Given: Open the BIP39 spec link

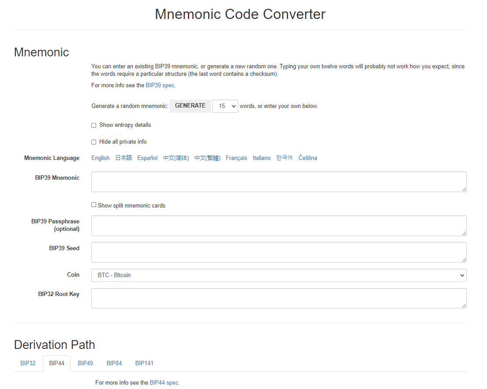Looking at the screenshot, I should pos(160,85).
